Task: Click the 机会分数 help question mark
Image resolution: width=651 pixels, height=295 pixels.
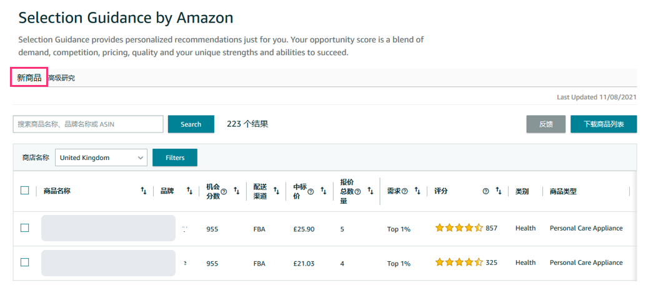Action: tap(224, 191)
